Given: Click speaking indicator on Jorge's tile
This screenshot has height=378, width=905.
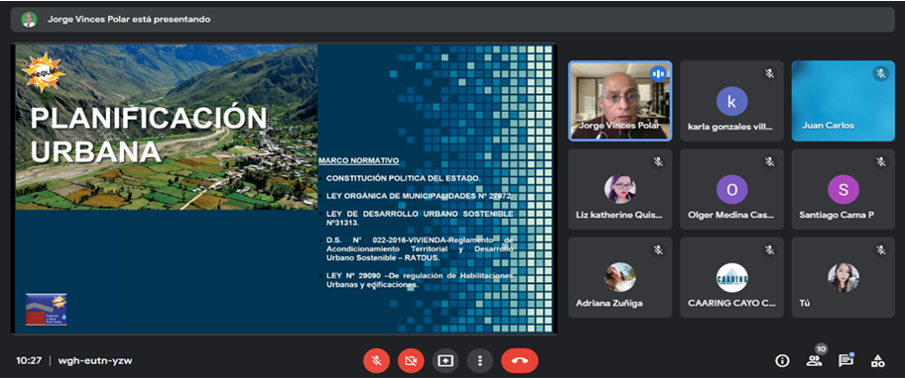Looking at the screenshot, I should click(658, 73).
